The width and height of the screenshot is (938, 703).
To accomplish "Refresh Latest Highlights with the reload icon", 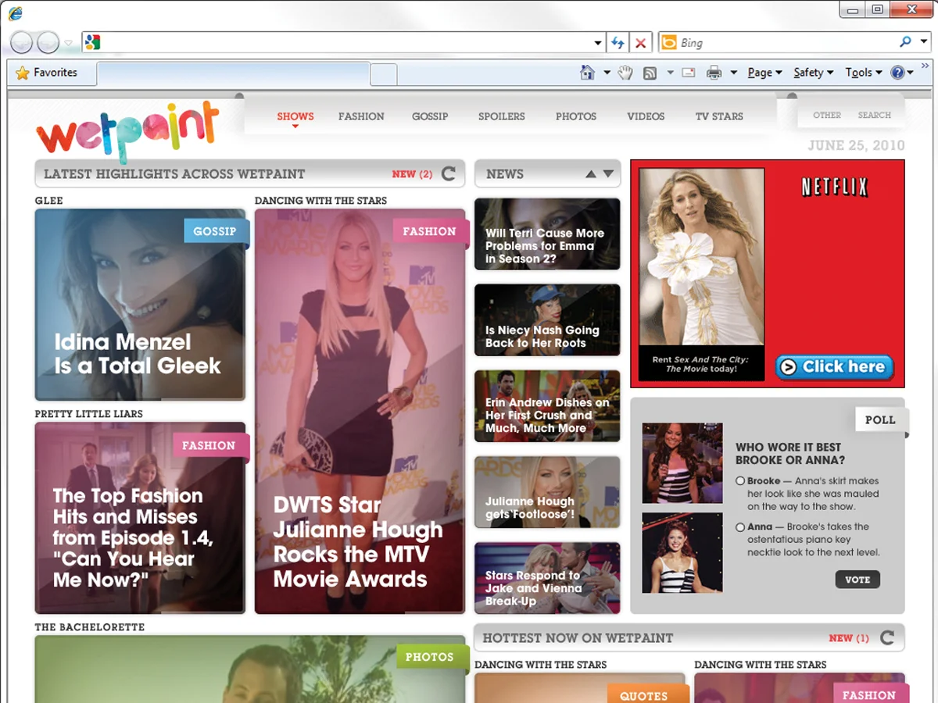I will (x=449, y=173).
